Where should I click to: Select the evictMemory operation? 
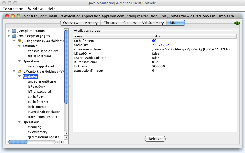click(x=37, y=132)
